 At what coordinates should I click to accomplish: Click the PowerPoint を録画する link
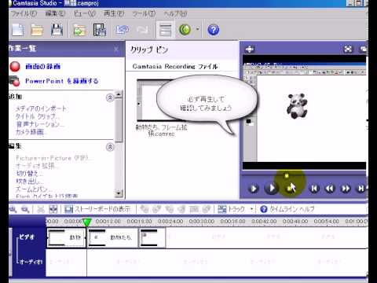click(x=62, y=81)
